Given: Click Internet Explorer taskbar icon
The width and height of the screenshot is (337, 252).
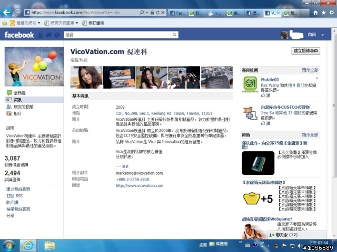Looking at the screenshot, I should coord(28,246).
